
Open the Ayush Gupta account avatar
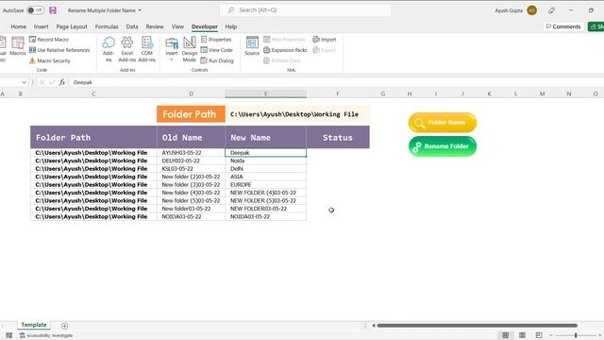pos(532,10)
